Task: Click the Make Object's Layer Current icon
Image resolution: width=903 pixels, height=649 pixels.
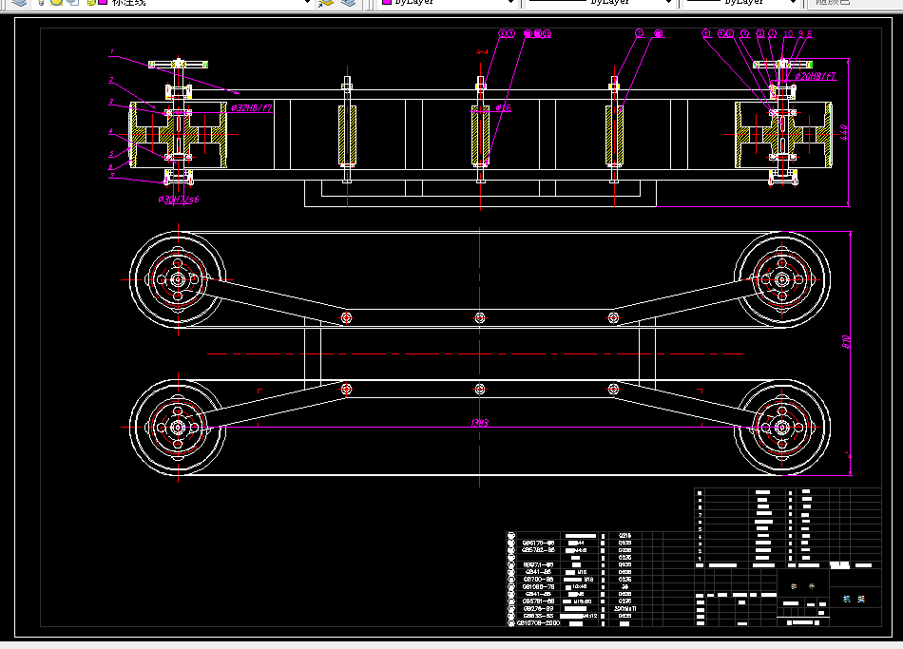Action: (326, 3)
